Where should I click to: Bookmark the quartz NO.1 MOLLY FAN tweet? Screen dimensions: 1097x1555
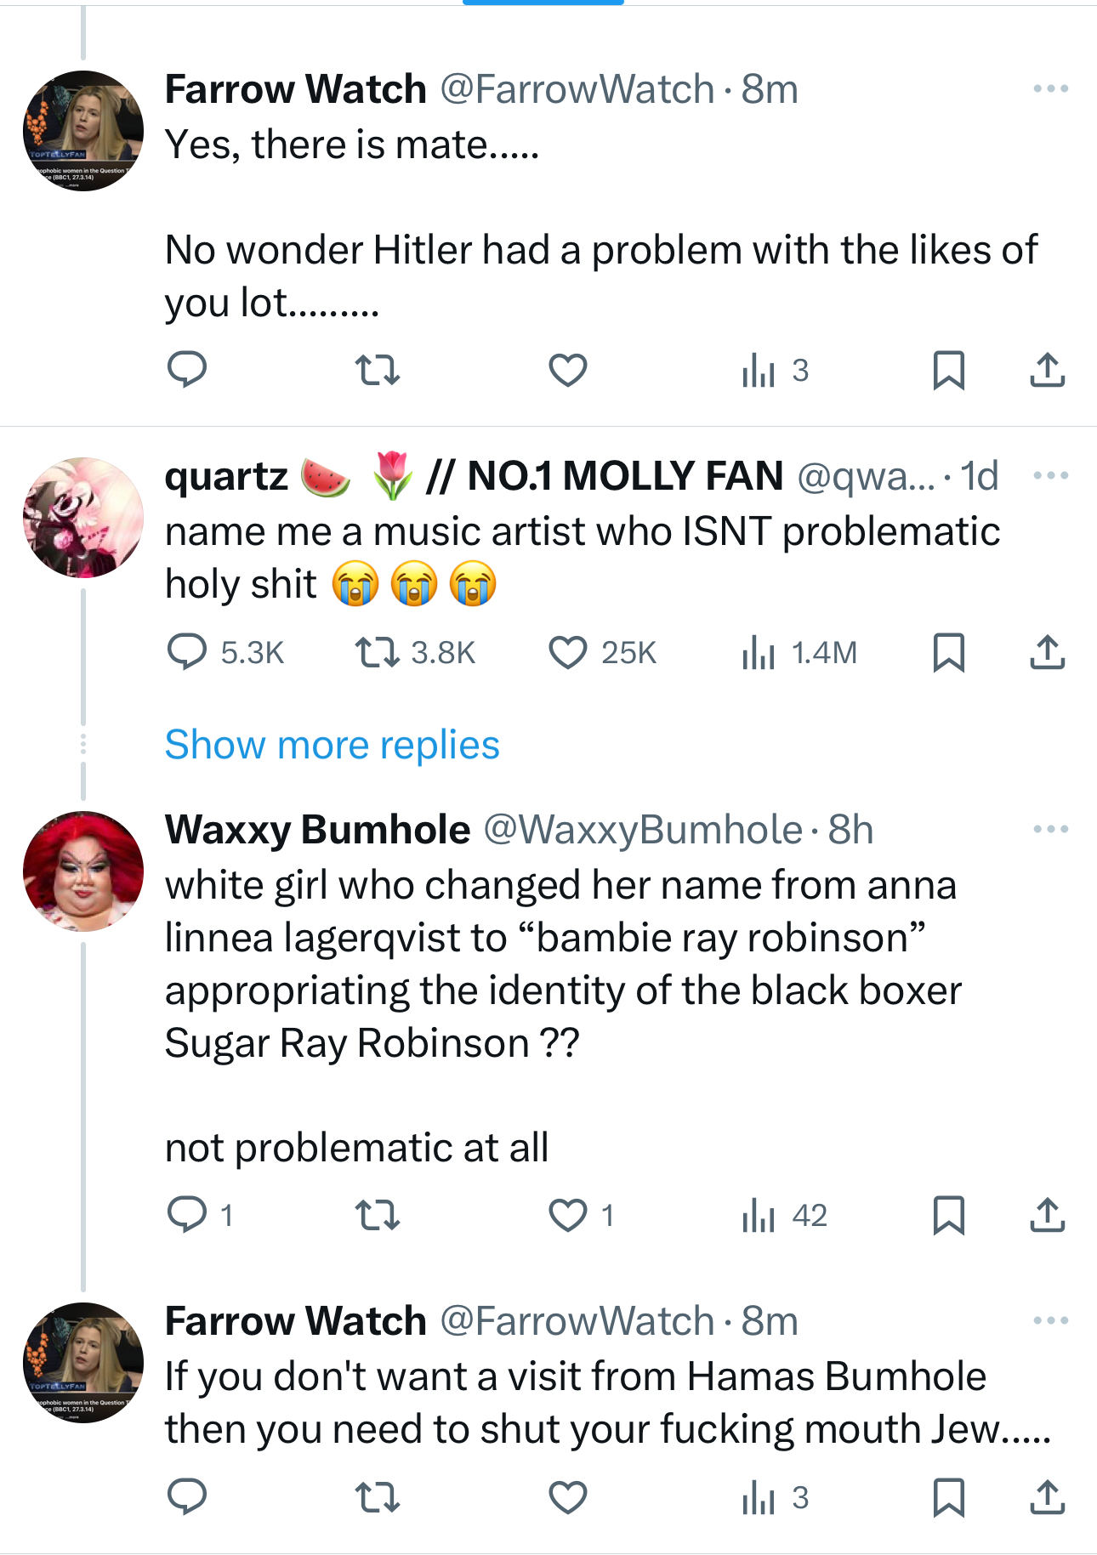tap(948, 652)
